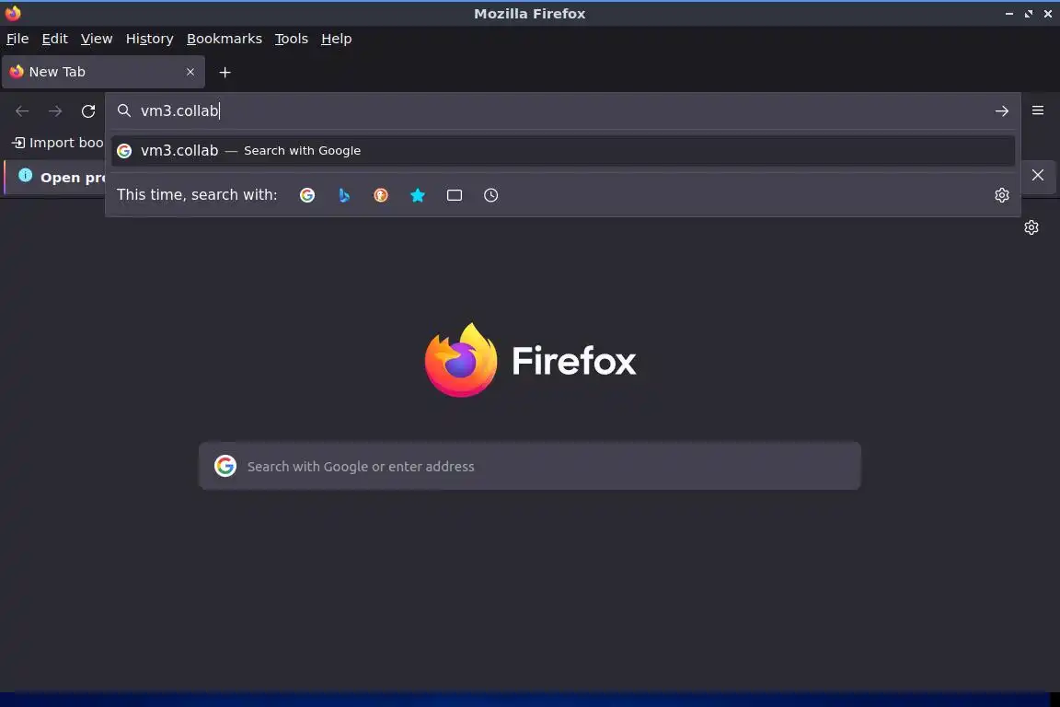Open the History menu

point(149,39)
